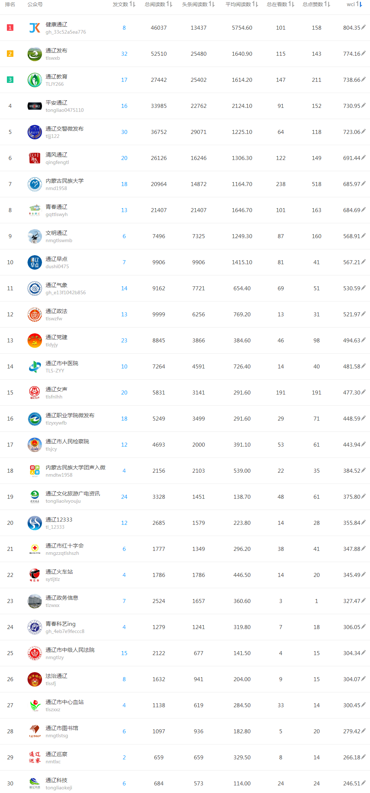Open the 通辽早点 account logo
The width and height of the screenshot is (370, 793).
(35, 262)
